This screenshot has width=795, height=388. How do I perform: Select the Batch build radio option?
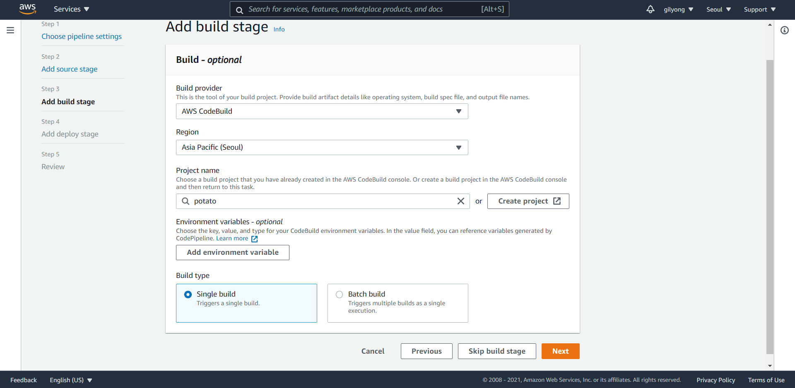(340, 295)
